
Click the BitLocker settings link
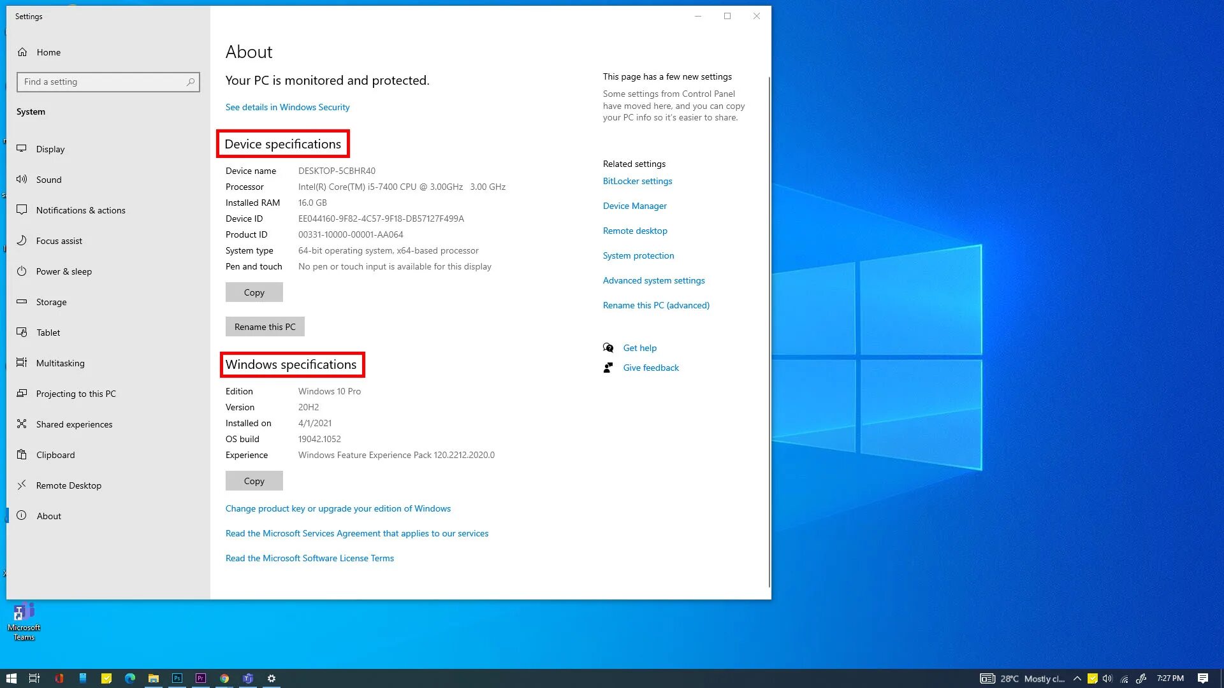[x=637, y=181]
